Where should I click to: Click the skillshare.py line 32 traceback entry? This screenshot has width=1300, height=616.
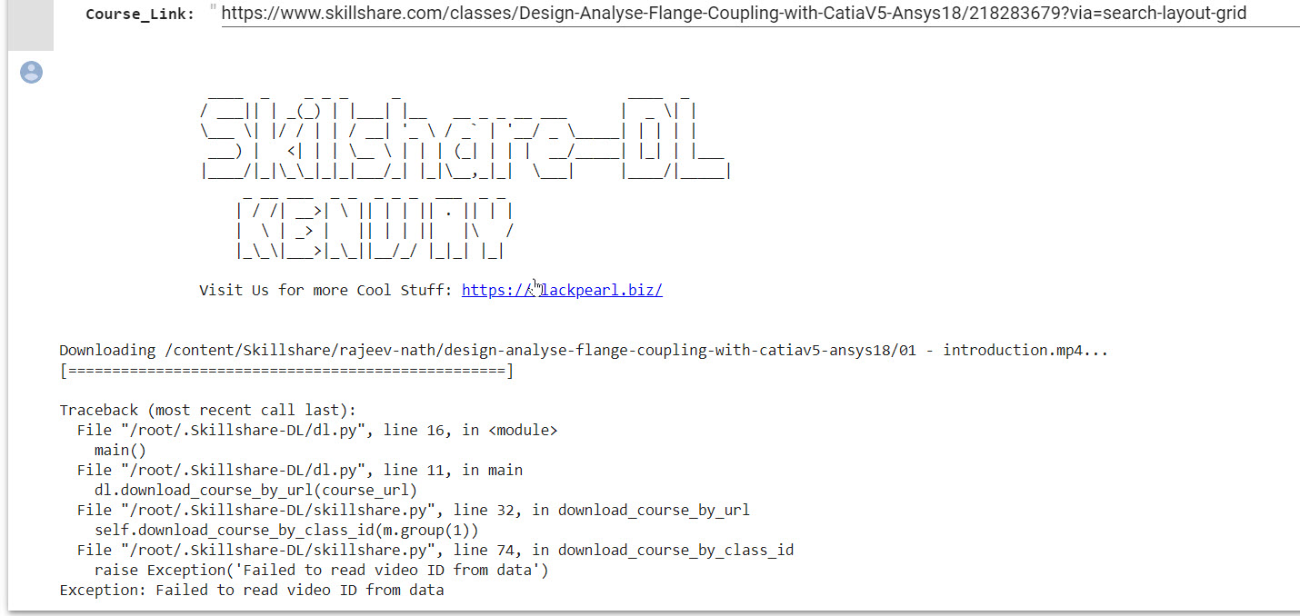click(414, 511)
